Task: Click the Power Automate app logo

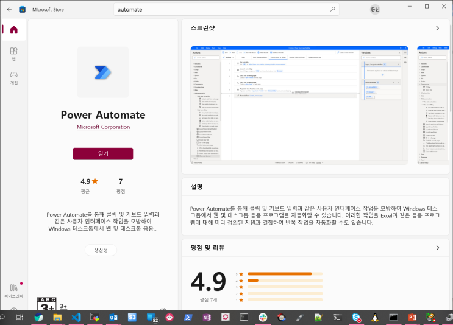Action: click(103, 72)
